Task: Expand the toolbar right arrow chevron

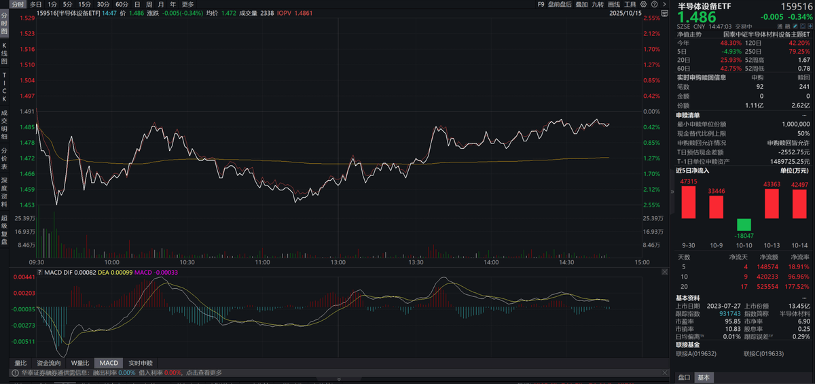Action: 665,4
